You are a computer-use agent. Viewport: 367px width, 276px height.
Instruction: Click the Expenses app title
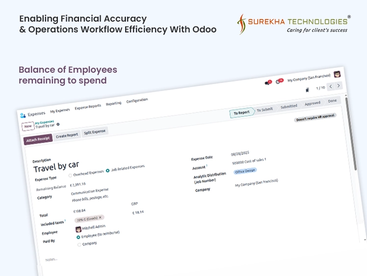pyautogui.click(x=36, y=114)
